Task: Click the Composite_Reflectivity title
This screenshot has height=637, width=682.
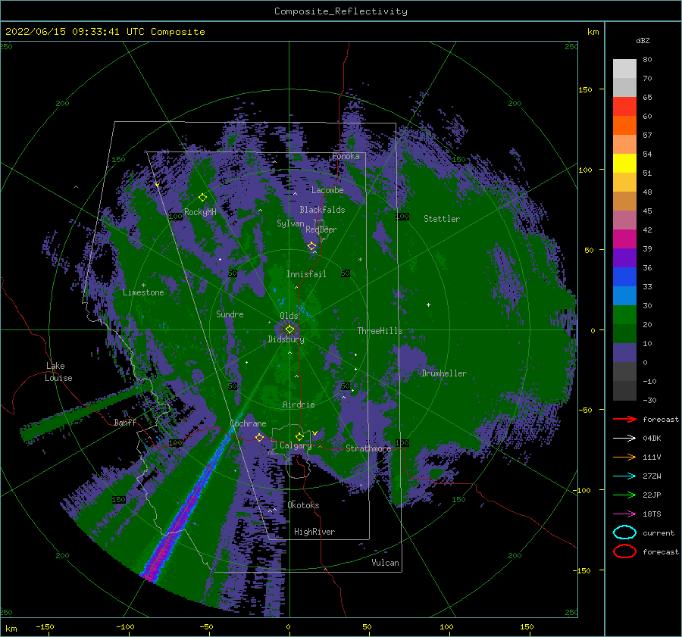Action: coord(341,11)
